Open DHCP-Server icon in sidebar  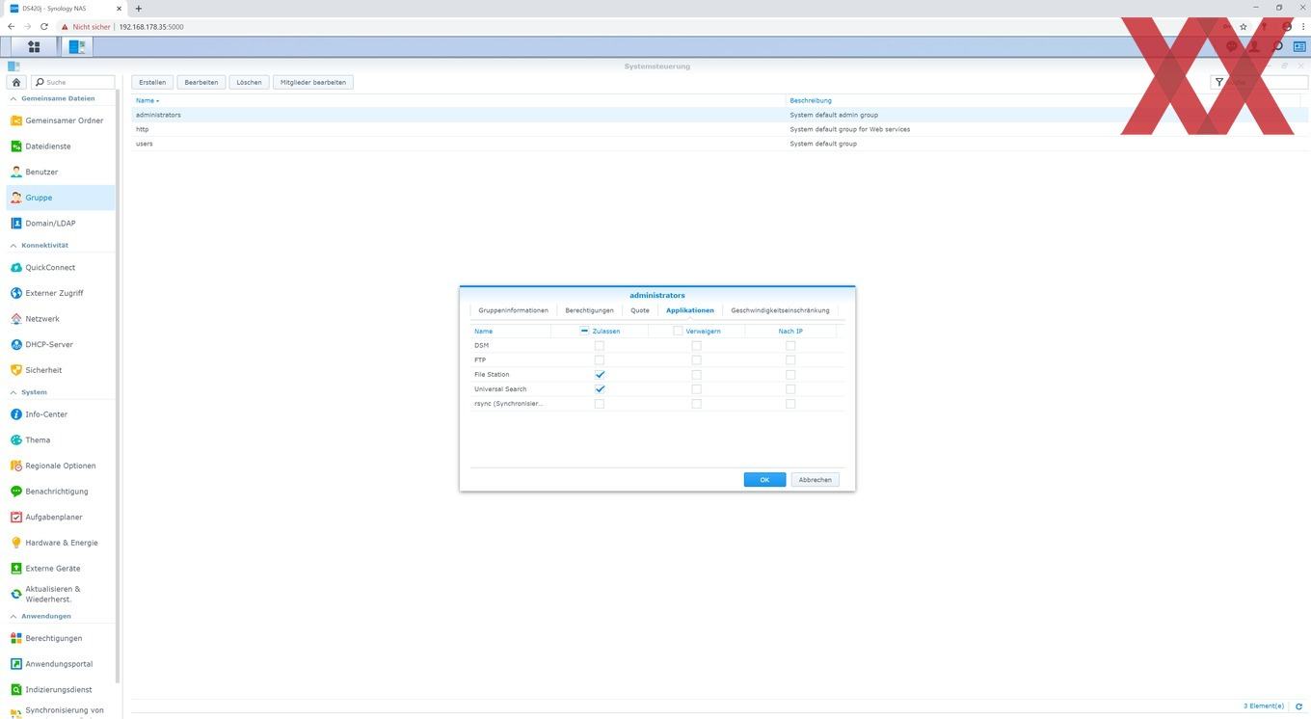(16, 344)
